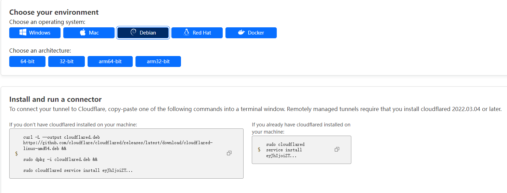507x193 pixels.
Task: Click service install line in left code block
Action: (x=78, y=170)
